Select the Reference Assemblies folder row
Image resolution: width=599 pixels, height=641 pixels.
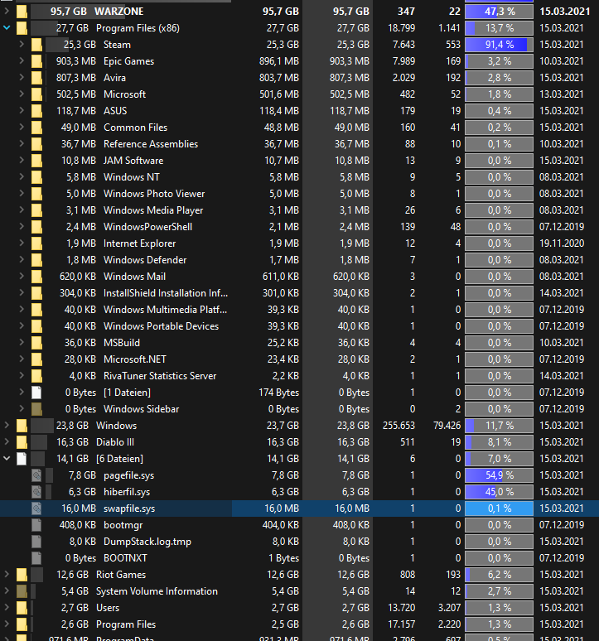tap(299, 144)
